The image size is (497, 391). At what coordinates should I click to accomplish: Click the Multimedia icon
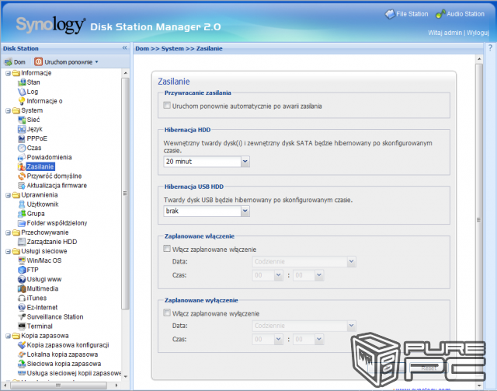(x=22, y=289)
